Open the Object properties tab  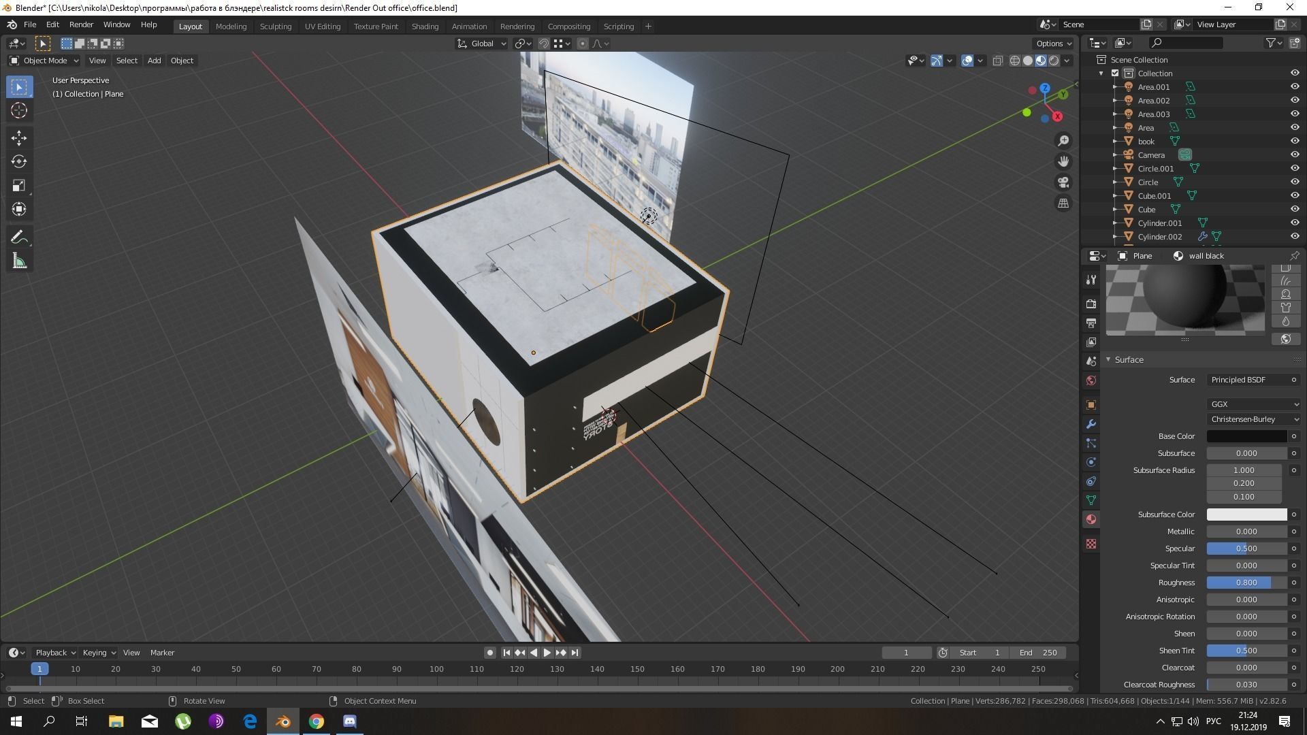tap(1091, 405)
